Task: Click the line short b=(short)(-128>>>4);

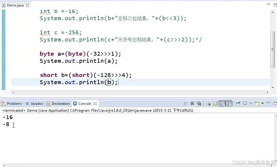Action: tap(86, 75)
